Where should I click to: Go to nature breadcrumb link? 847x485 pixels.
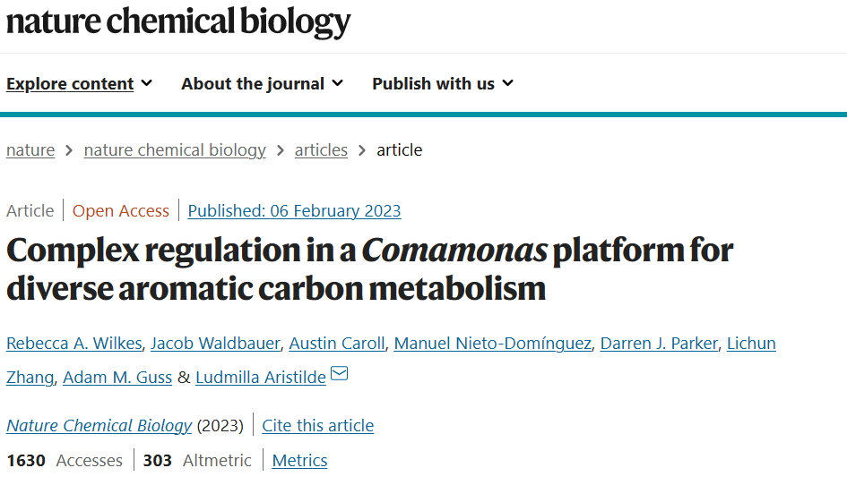click(30, 150)
